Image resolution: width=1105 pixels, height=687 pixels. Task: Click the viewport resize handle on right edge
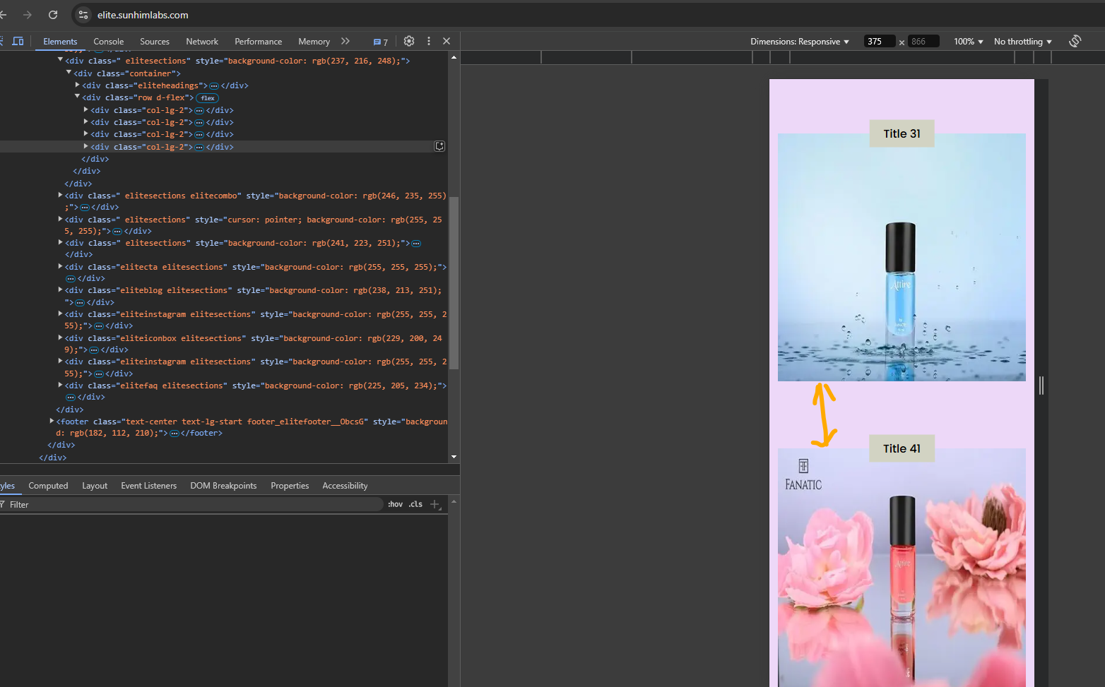point(1041,386)
